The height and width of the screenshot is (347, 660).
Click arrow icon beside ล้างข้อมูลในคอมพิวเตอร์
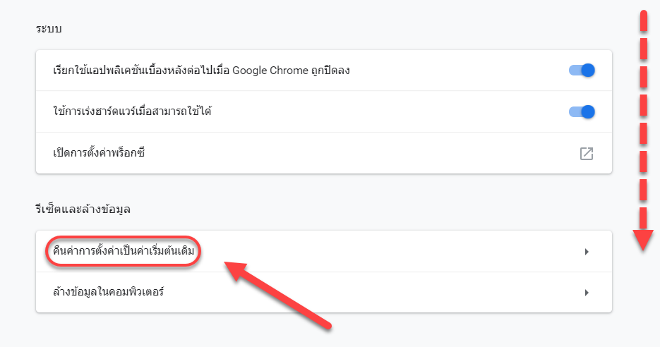[587, 292]
